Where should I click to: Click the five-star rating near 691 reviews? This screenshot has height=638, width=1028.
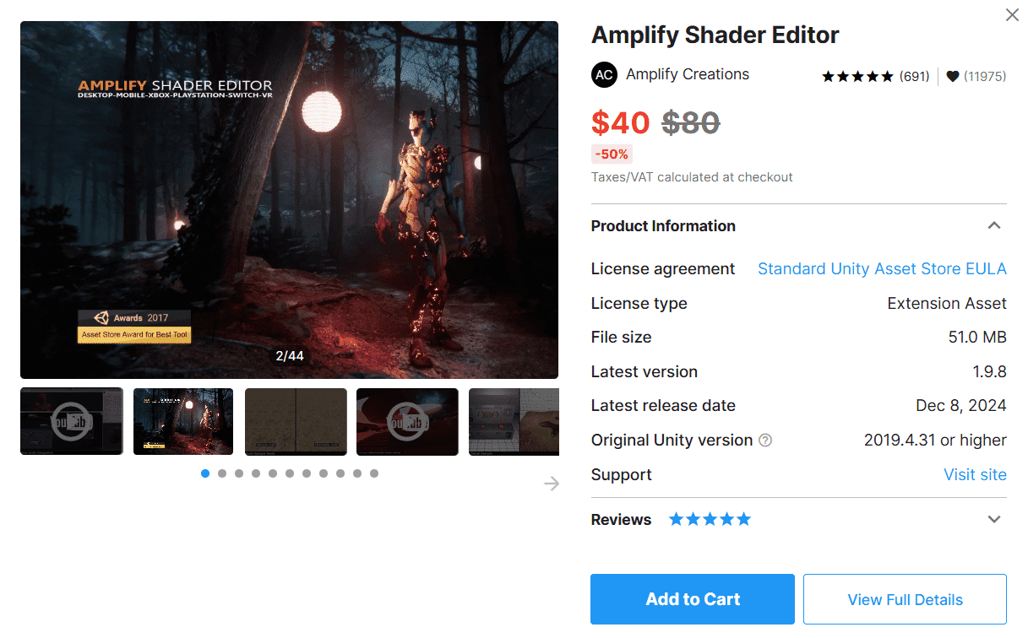tap(857, 76)
